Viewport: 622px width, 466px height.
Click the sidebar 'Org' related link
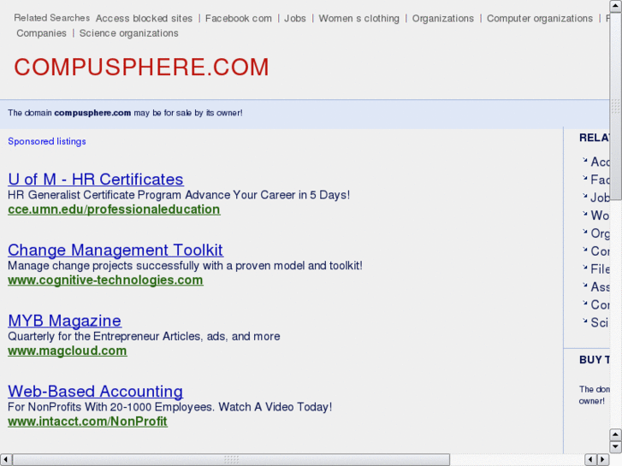(x=600, y=233)
